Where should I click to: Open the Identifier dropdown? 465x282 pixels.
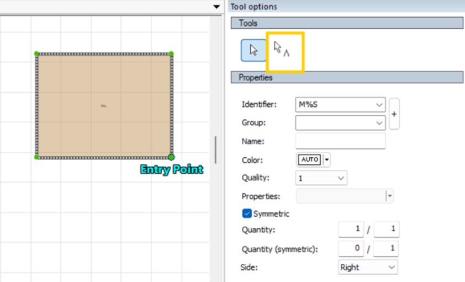pyautogui.click(x=379, y=104)
